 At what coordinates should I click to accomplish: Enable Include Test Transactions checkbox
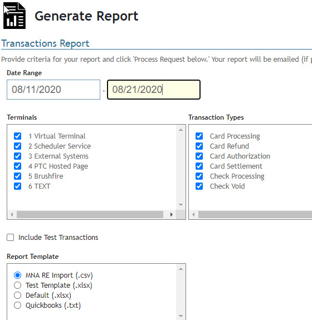10,237
